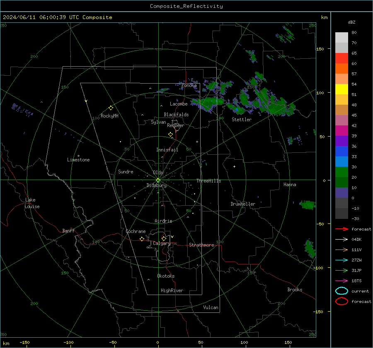Image resolution: width=373 pixels, height=348 pixels.
Task: Click the Innisfail label
Action: click(x=167, y=150)
